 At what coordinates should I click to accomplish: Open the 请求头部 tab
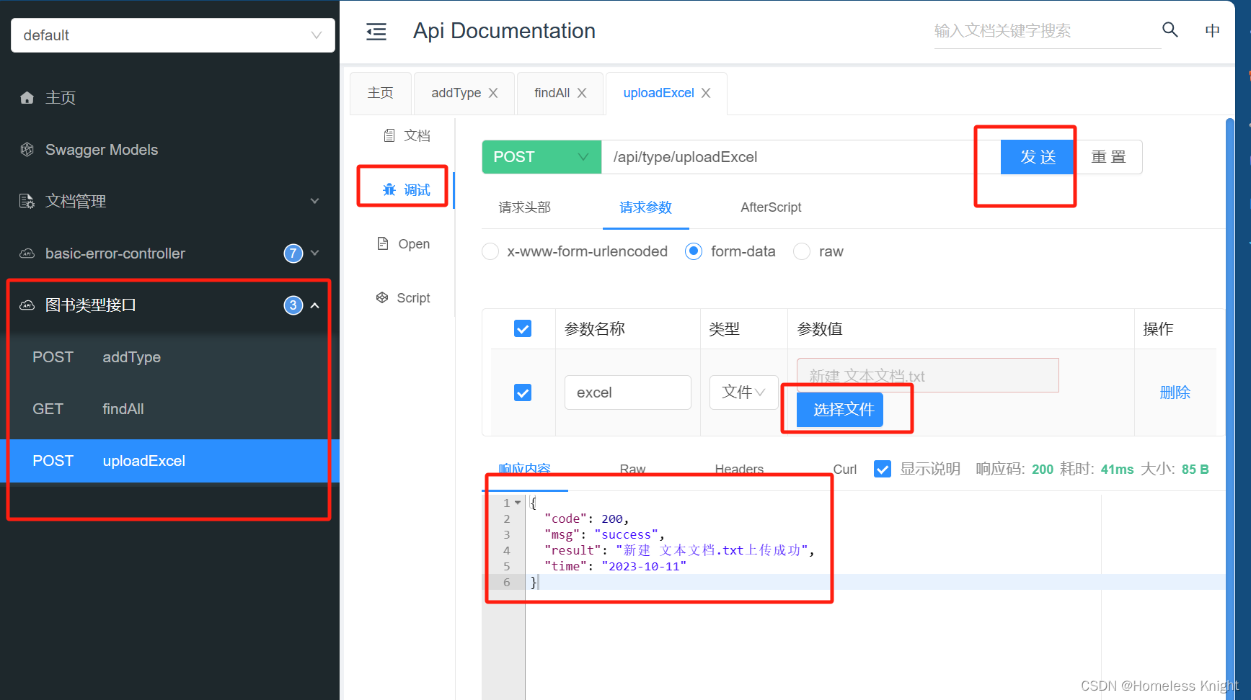pos(525,207)
